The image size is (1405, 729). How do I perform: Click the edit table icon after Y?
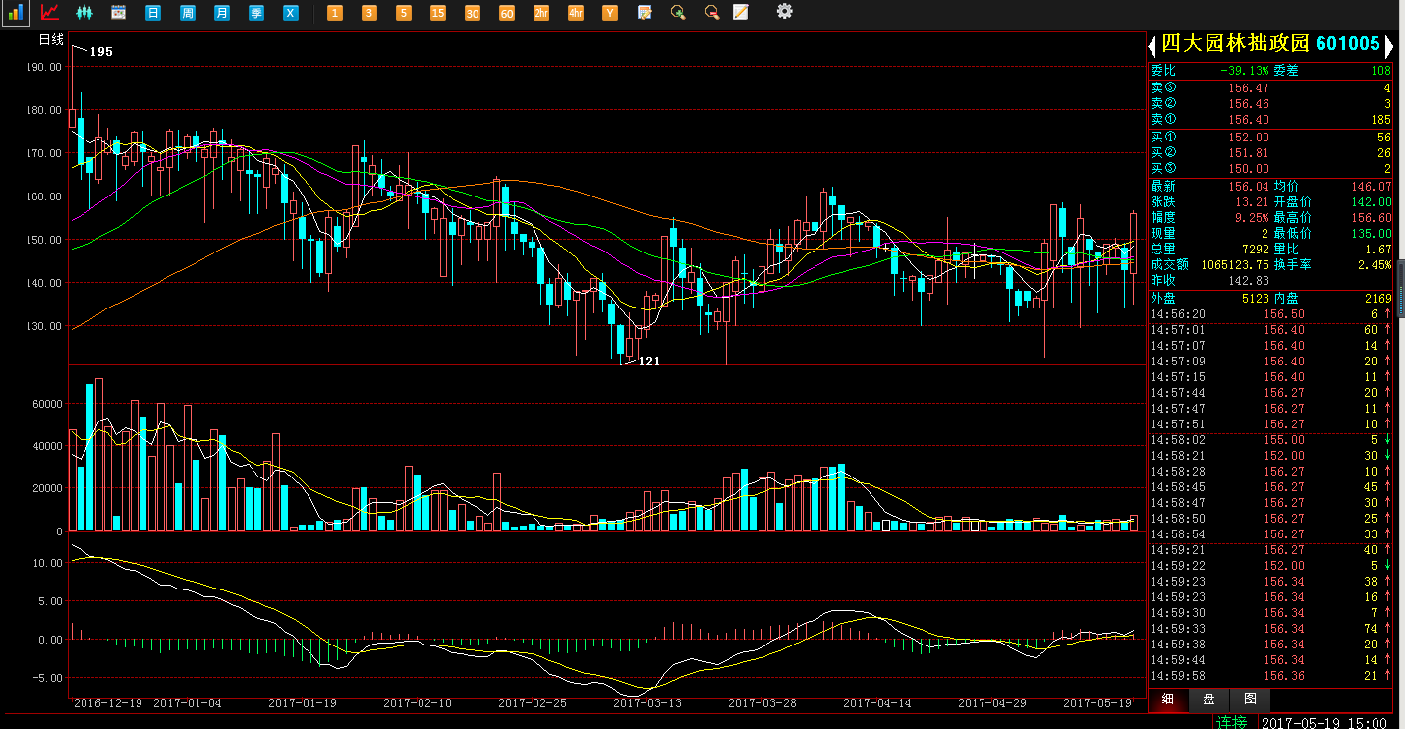point(645,12)
